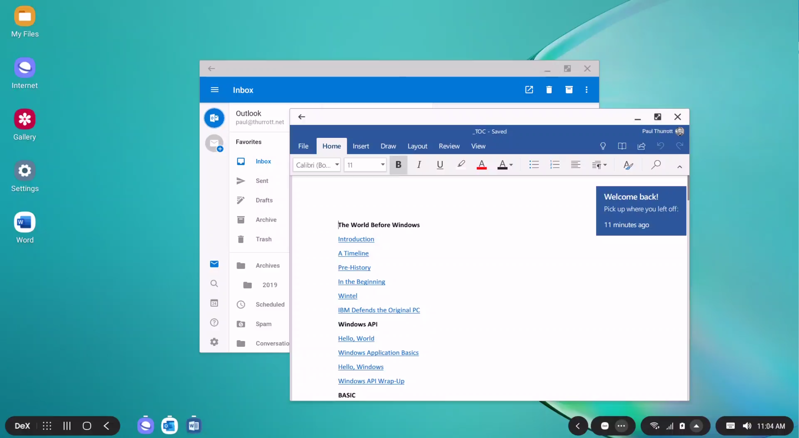Screen dimensions: 799x438
Task: Click the paragraph alignment icon
Action: (x=576, y=165)
